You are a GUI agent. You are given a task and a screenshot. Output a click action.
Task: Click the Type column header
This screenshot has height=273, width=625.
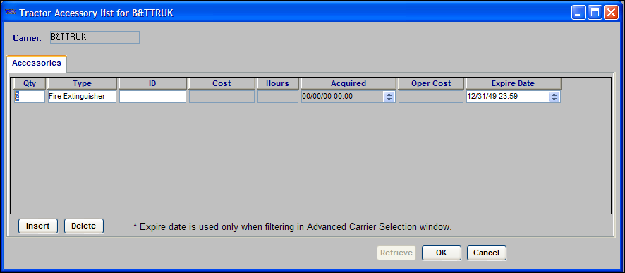(x=82, y=83)
